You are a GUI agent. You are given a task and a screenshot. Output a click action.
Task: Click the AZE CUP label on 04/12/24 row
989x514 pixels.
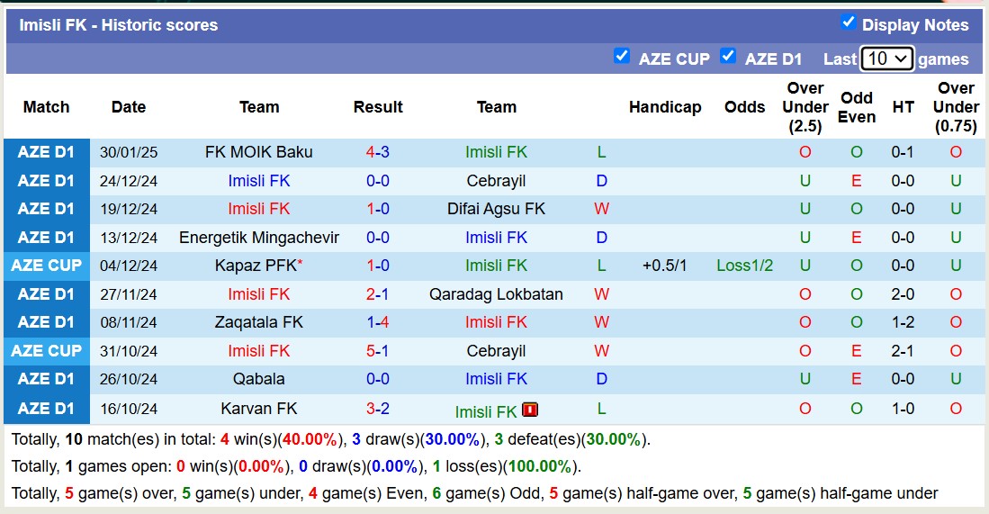click(x=46, y=266)
